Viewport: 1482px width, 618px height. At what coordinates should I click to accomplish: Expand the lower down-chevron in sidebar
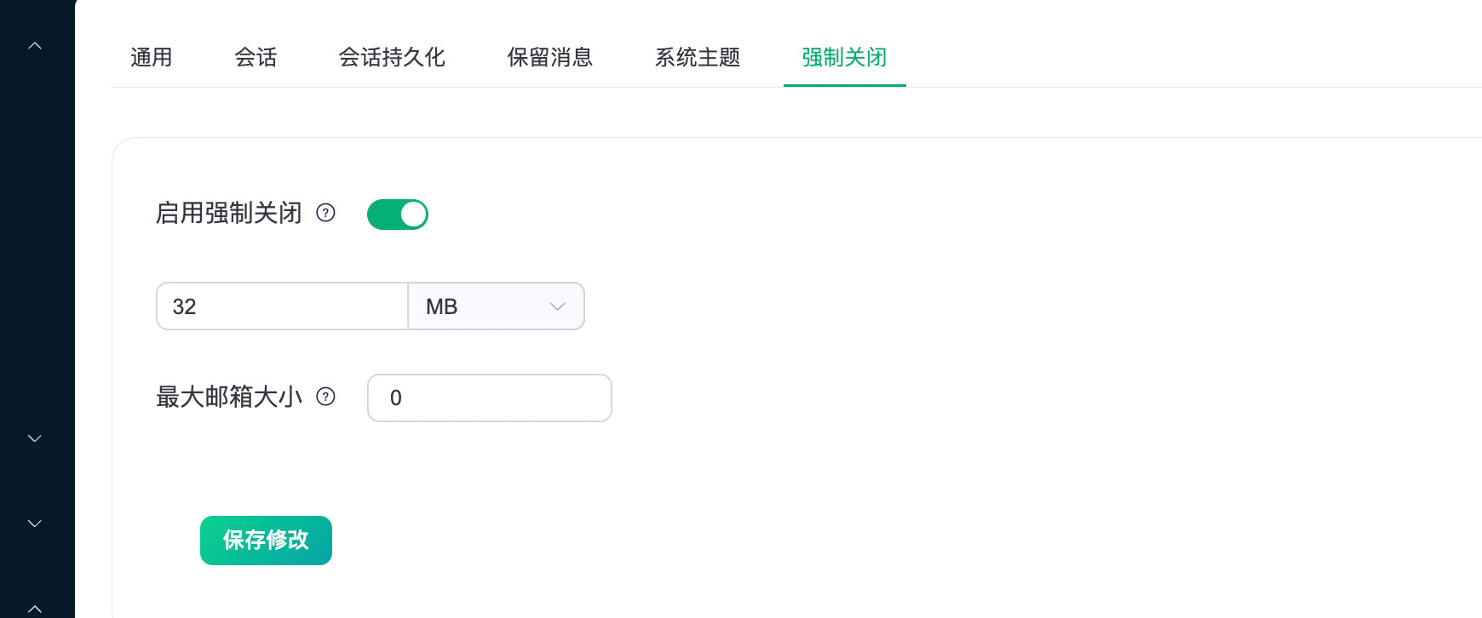(35, 524)
